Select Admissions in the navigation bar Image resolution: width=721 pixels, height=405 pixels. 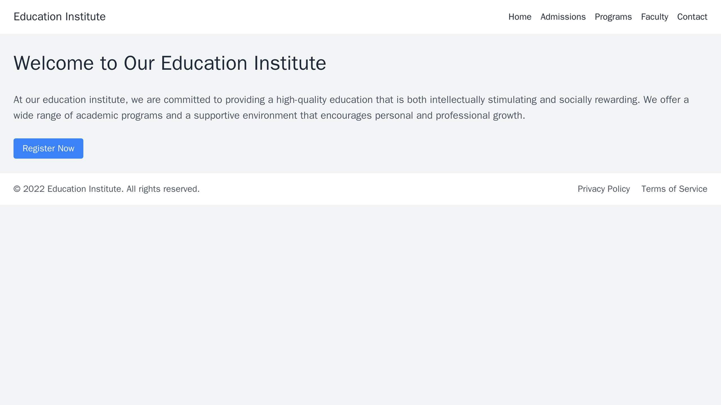[x=563, y=16]
